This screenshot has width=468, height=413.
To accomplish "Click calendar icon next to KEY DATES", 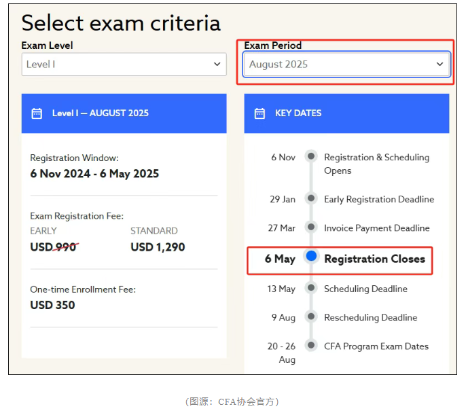I will click(259, 113).
